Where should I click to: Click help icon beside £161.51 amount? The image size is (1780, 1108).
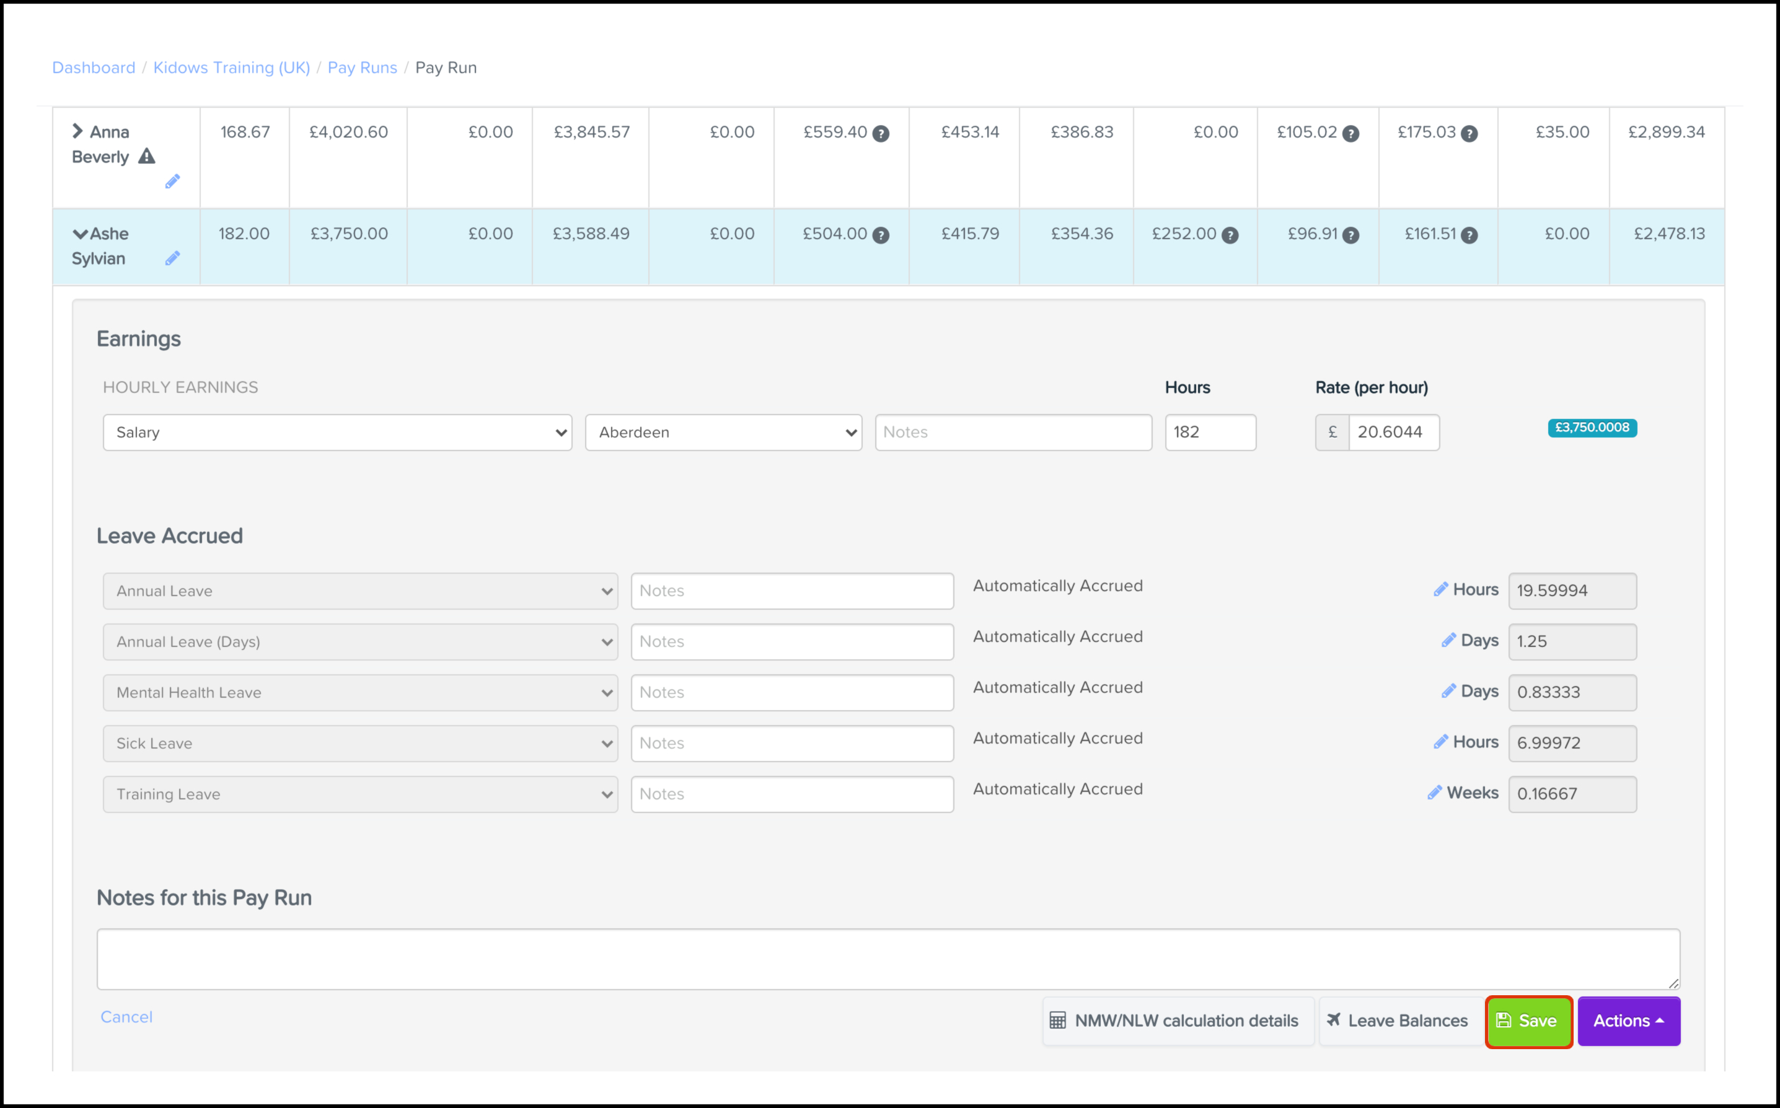pyautogui.click(x=1469, y=235)
